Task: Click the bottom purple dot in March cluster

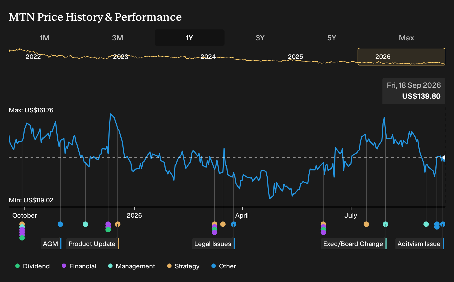Action: click(214, 232)
